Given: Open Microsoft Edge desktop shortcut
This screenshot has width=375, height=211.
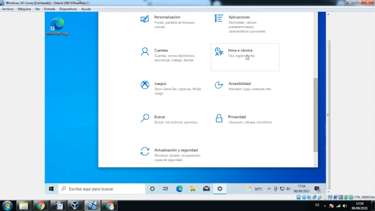Looking at the screenshot, I should pos(57,26).
